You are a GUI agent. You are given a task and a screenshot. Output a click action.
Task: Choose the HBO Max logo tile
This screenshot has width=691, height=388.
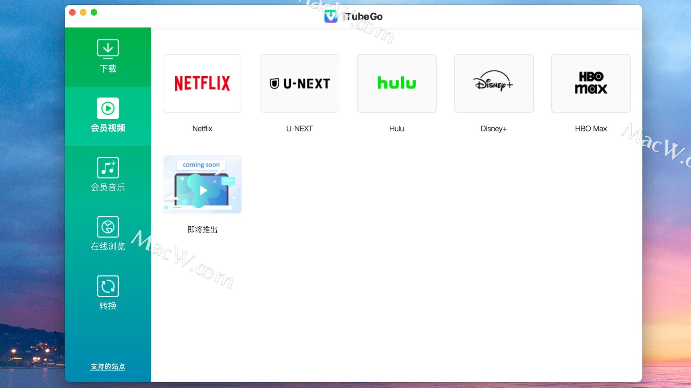click(x=591, y=83)
